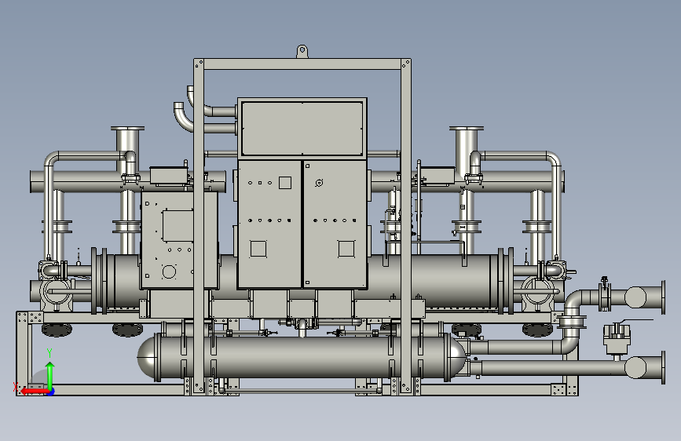This screenshot has width=681, height=441.
Task: Select the lifting eye atop the frame
Action: (x=302, y=51)
